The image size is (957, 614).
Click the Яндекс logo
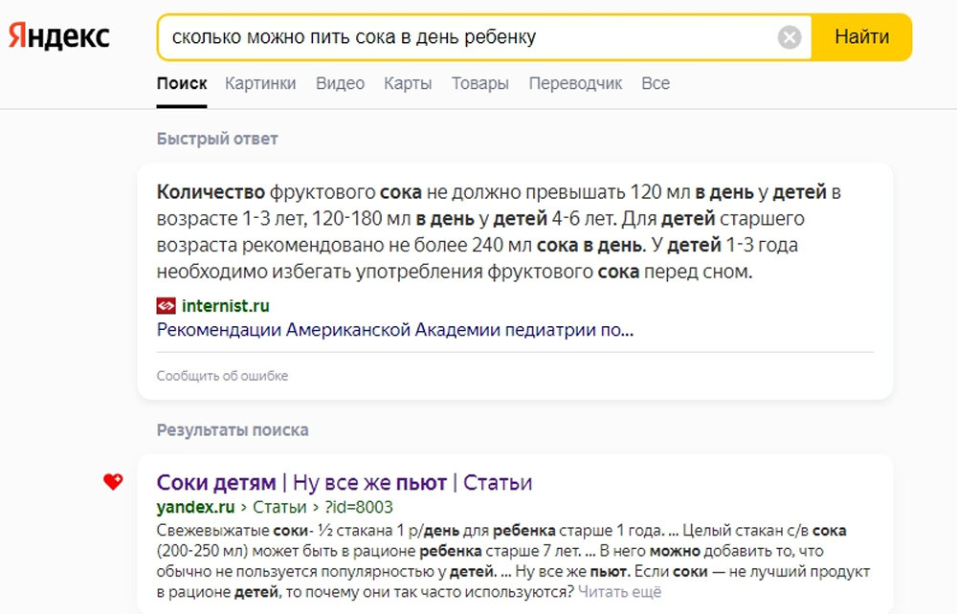(x=58, y=36)
